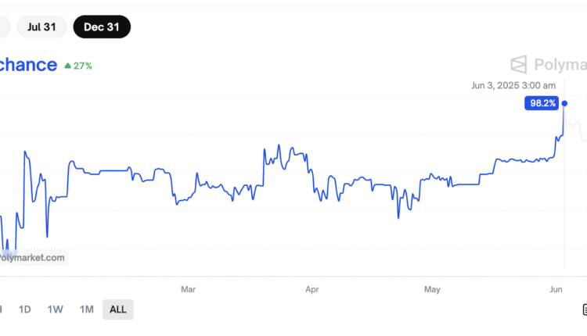Click the Jun 3, 2025 3:00 am timestamp

tap(513, 86)
